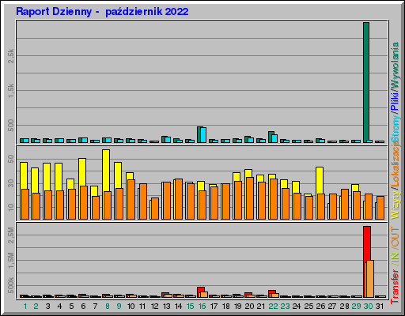The width and height of the screenshot is (405, 316).
Task: Click day label 10 on the x-axis
Action: (131, 307)
